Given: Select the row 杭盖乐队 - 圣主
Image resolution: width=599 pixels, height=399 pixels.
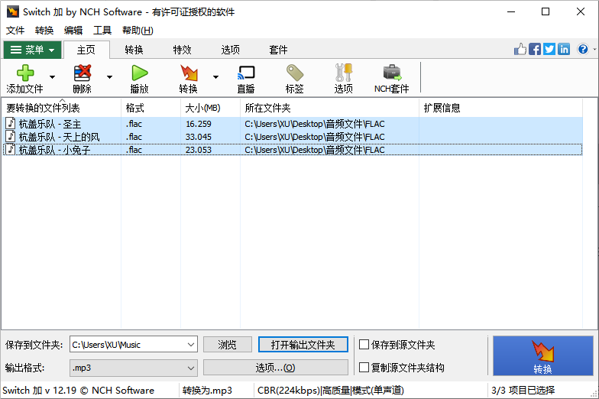Looking at the screenshot, I should [x=293, y=124].
